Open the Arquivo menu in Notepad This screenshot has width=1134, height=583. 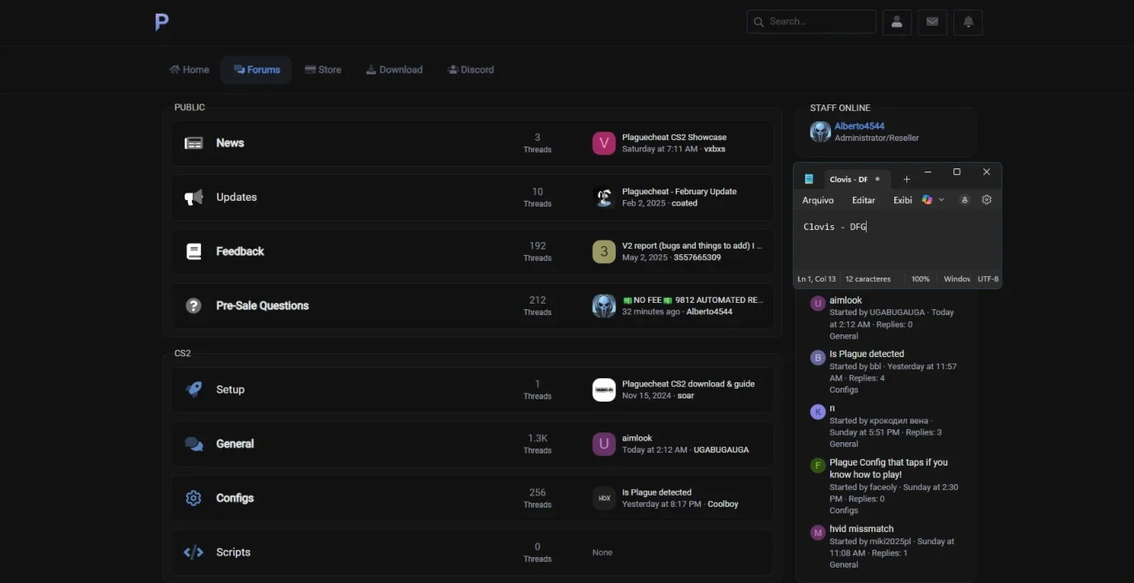pyautogui.click(x=818, y=200)
